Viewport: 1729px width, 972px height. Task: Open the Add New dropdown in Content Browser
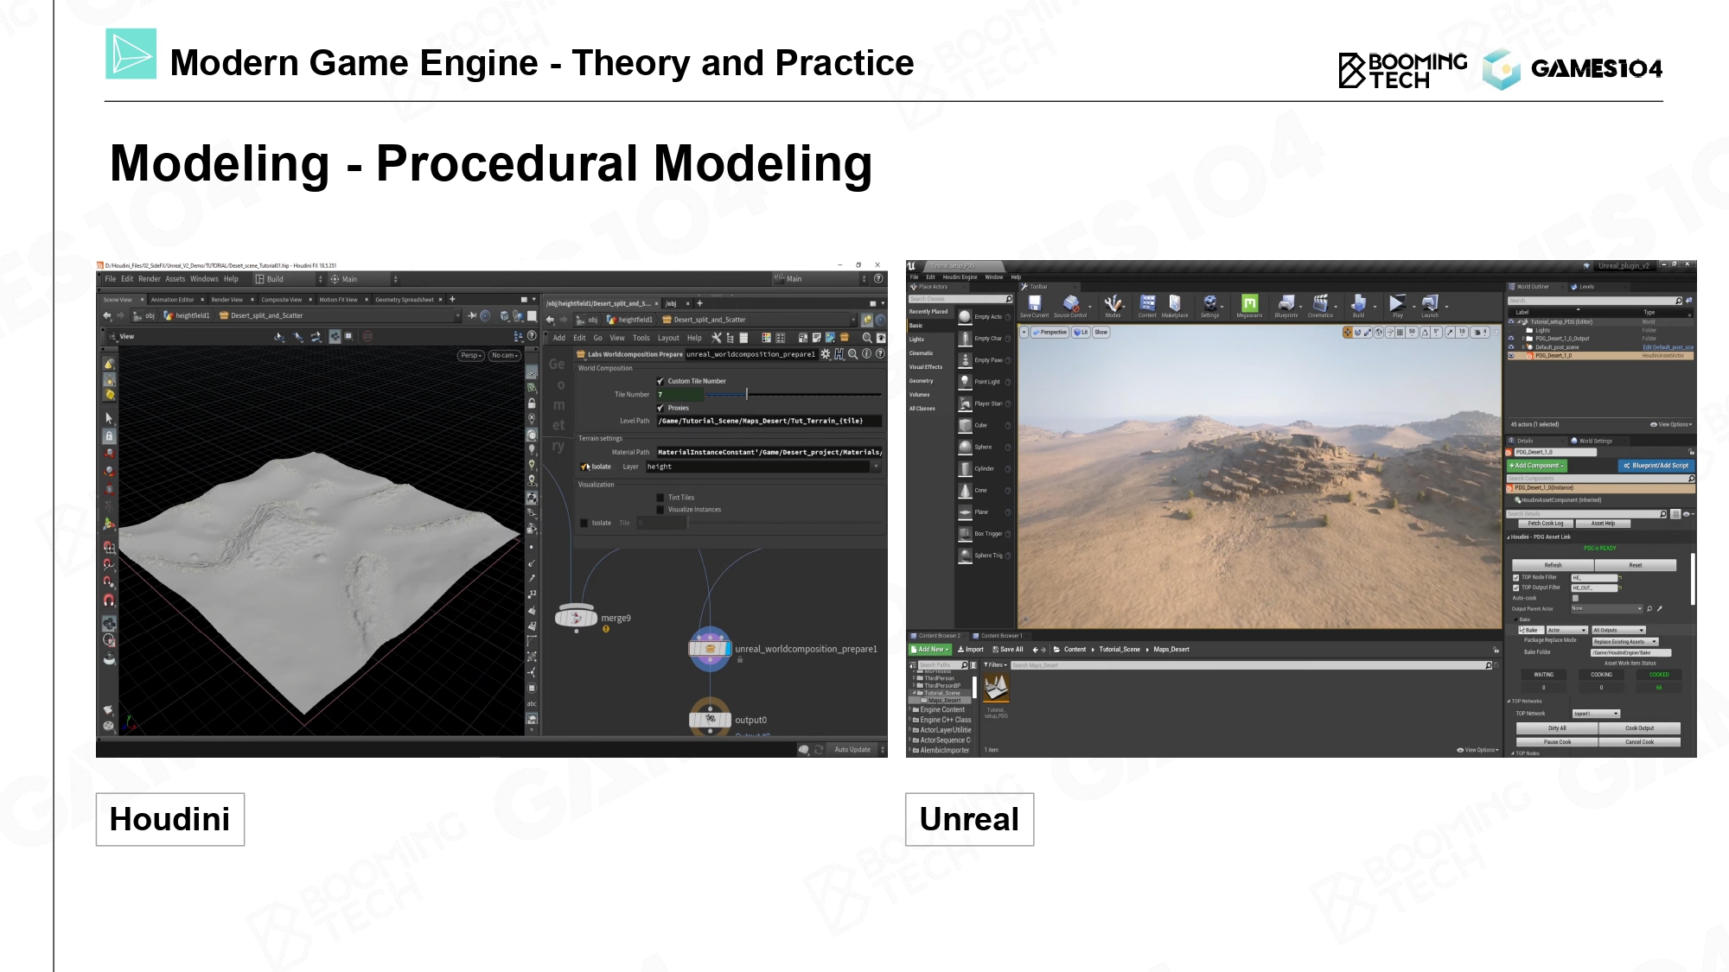[930, 650]
